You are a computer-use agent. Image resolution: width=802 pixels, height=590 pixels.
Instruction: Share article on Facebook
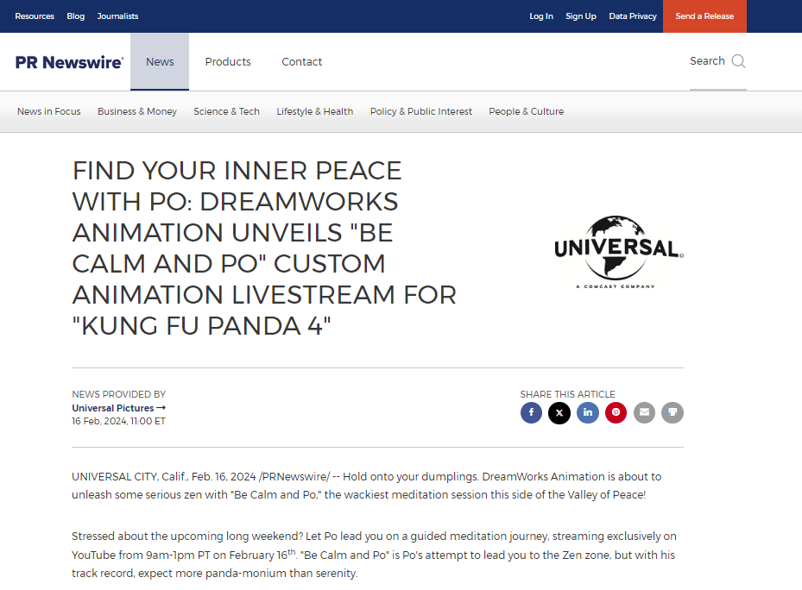point(531,412)
